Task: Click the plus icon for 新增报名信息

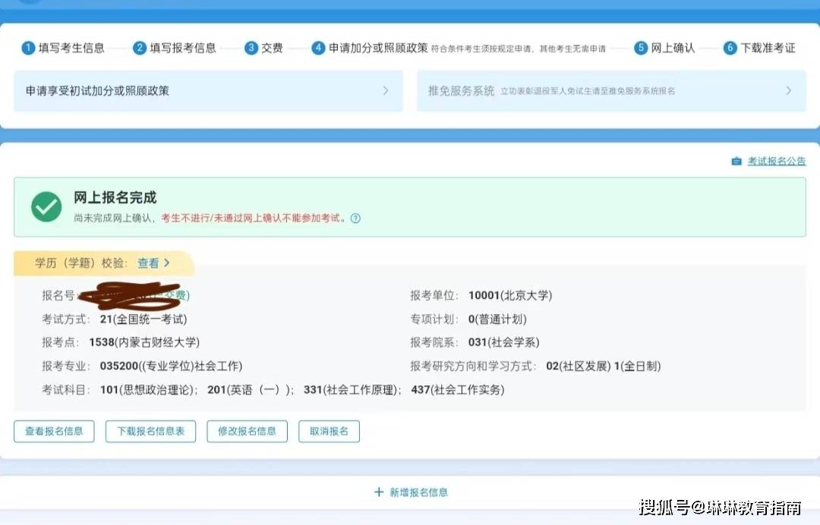Action: [x=379, y=492]
